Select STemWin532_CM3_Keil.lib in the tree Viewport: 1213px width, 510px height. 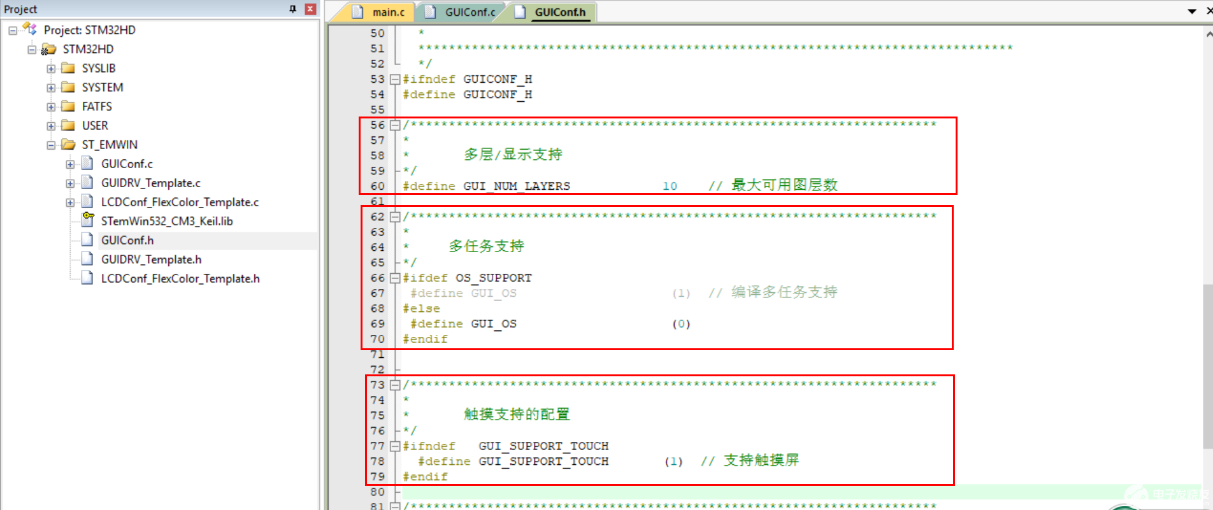[167, 221]
